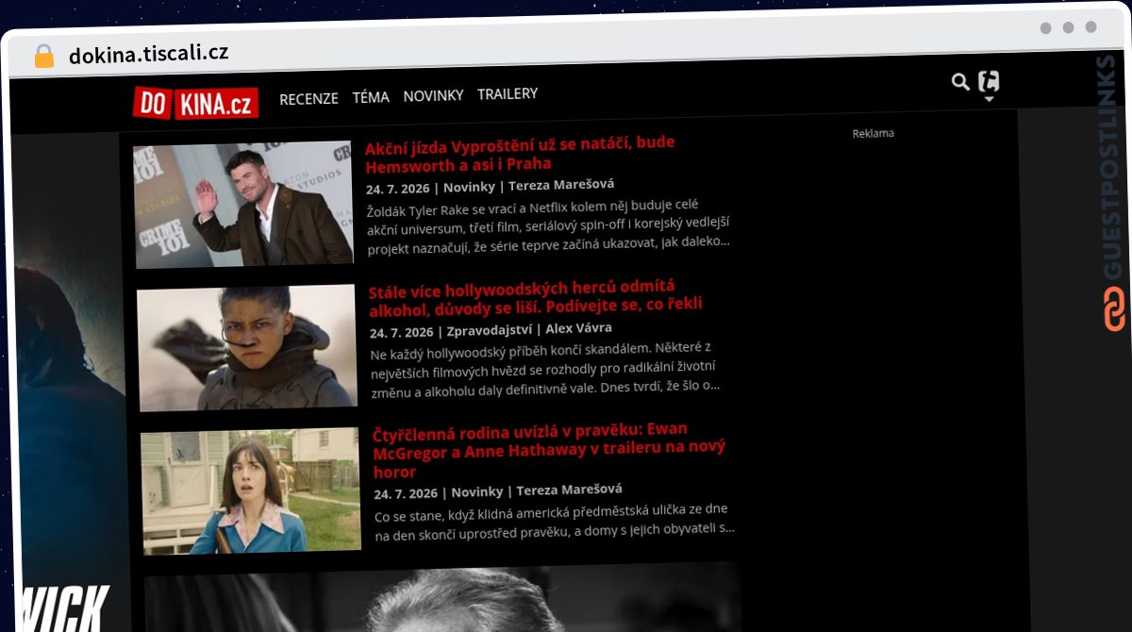Open article 'Stále více hollywoodských herců odmítá alkohol'
1132x632 pixels.
[535, 296]
